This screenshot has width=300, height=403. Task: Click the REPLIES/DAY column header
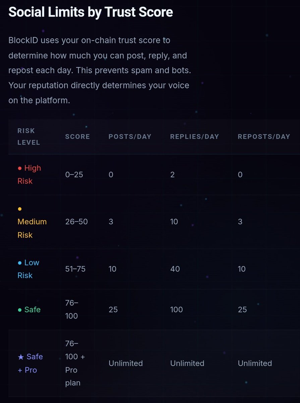[194, 137]
